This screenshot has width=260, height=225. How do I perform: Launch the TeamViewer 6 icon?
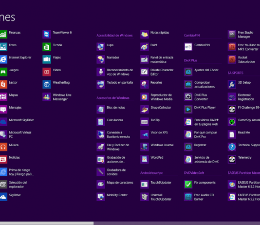[x=47, y=35]
